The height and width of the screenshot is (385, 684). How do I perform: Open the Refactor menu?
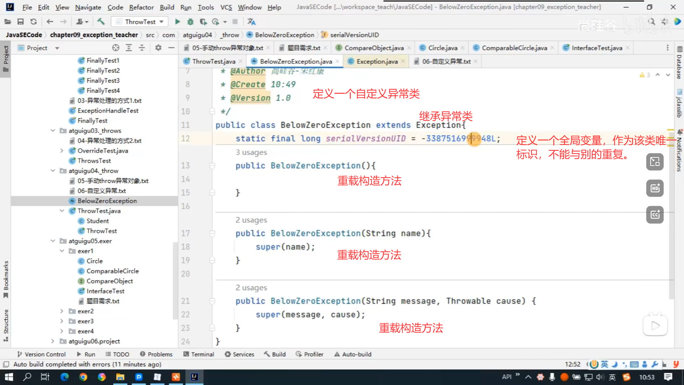point(141,7)
